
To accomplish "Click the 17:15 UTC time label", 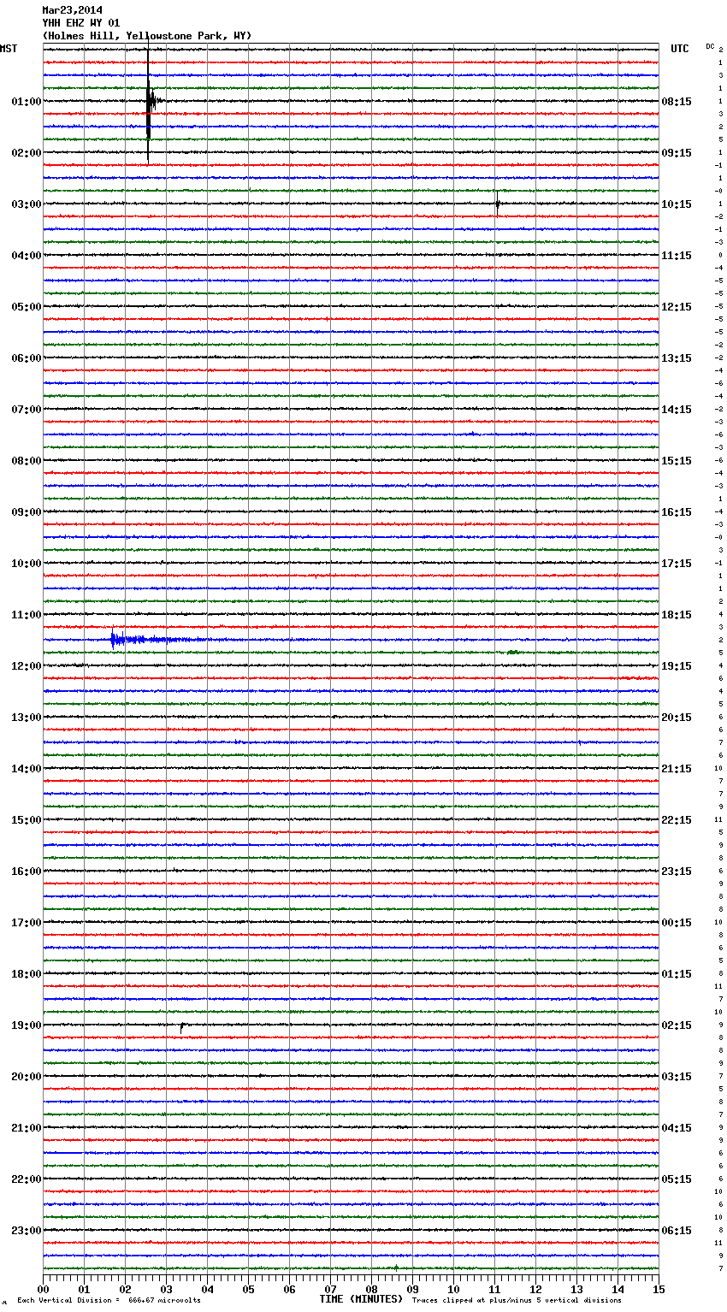I will pyautogui.click(x=677, y=564).
